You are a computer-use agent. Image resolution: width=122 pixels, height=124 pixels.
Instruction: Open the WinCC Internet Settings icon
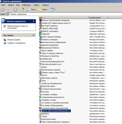[40, 37]
